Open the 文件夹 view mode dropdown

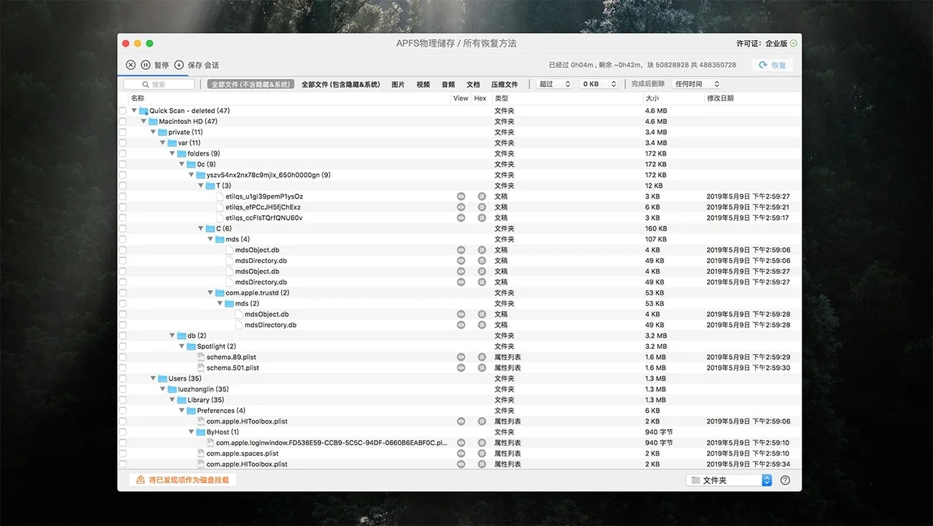(x=728, y=479)
